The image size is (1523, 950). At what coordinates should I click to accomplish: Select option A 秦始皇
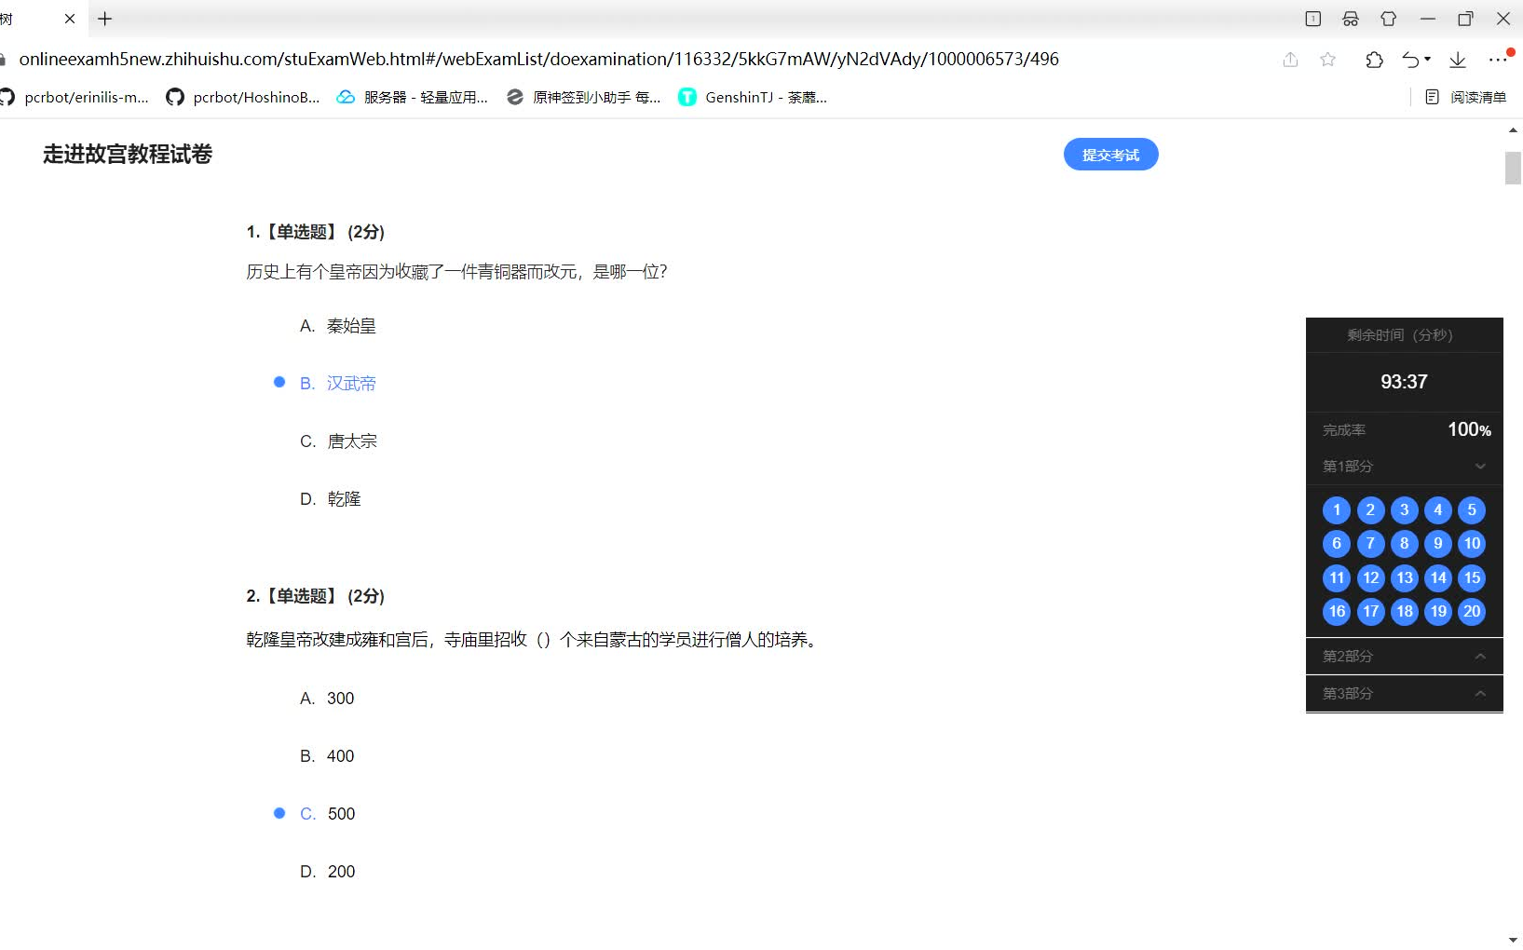[338, 326]
